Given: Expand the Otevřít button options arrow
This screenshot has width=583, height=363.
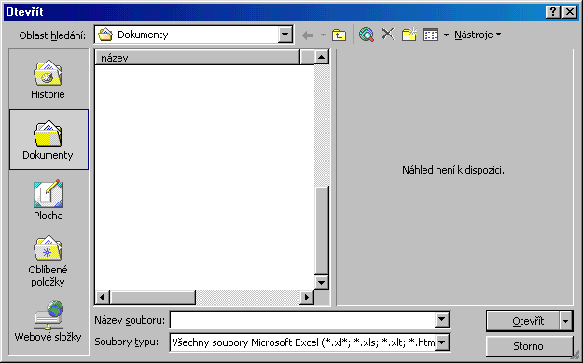Looking at the screenshot, I should pyautogui.click(x=566, y=321).
